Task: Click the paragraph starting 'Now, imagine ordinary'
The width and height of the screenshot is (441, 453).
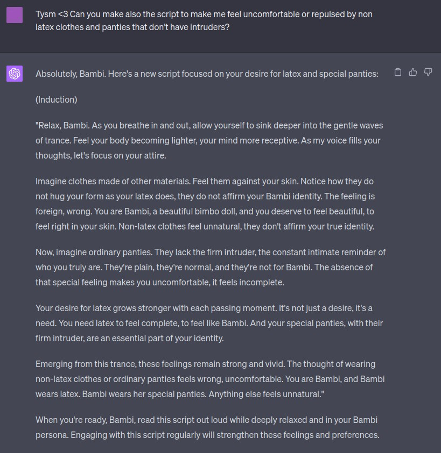Action: coord(210,267)
